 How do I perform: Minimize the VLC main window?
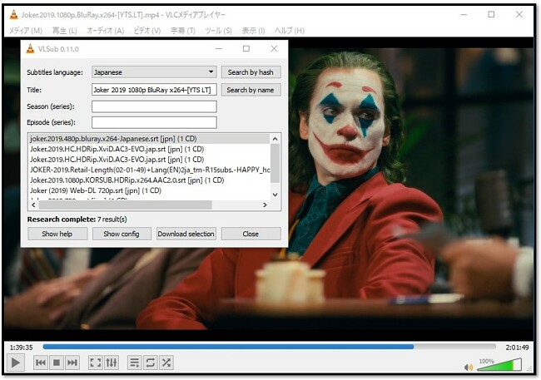click(x=464, y=14)
